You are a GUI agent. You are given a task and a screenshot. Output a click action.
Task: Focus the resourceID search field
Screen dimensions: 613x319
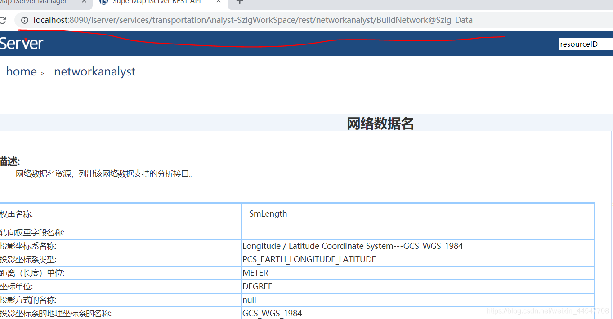pyautogui.click(x=586, y=44)
